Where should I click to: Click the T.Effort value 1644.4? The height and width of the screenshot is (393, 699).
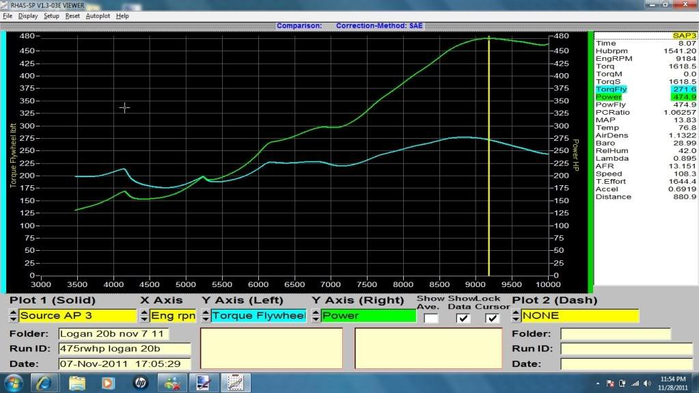tap(683, 182)
